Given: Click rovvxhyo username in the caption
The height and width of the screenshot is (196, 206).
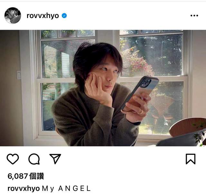Looking at the screenshot, I should 23,189.
